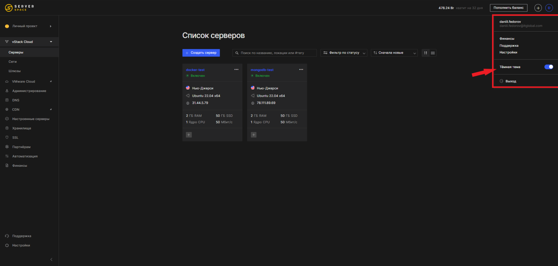Collapse the sidebar with the arrow
Viewport: 558px width, 266px height.
pos(51,260)
